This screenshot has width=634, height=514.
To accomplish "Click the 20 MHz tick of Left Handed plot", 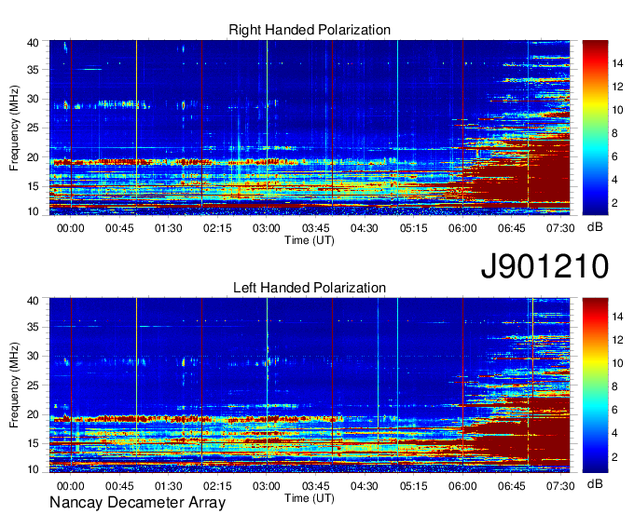I will 33,414.
